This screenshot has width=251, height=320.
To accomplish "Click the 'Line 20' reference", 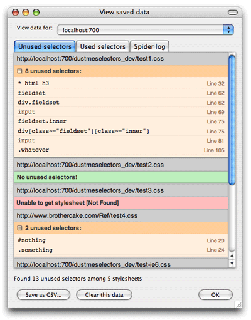I will click(x=215, y=240).
